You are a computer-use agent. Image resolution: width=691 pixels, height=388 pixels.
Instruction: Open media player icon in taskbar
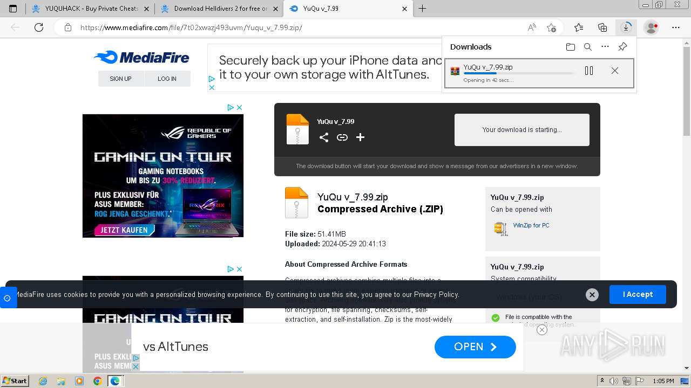coord(79,381)
